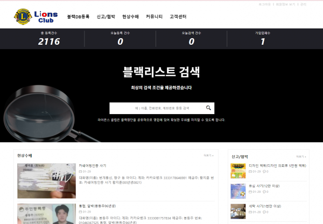The width and height of the screenshot is (323, 224).
Task: Click 로그아웃 link at top right
Action: (x=264, y=4)
